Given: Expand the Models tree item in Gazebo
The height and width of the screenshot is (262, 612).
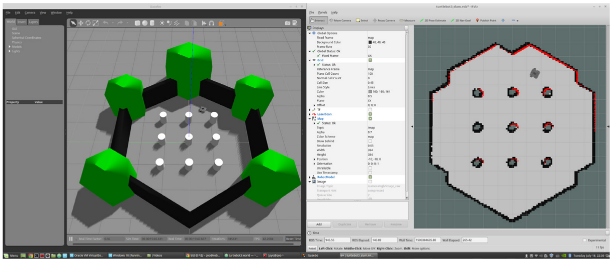Looking at the screenshot, I should (10, 47).
